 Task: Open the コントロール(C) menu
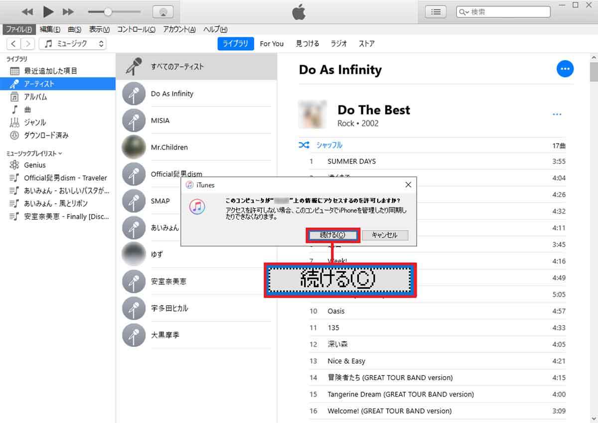[x=136, y=29]
